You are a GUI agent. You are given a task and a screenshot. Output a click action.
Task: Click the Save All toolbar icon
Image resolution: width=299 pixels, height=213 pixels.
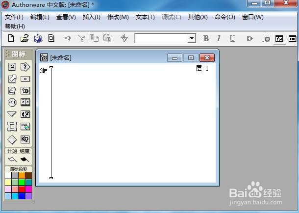click(x=38, y=38)
